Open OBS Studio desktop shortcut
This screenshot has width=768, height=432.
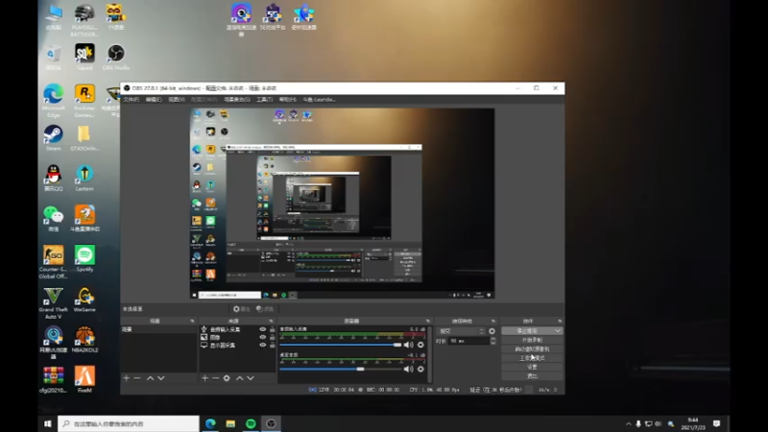coord(116,58)
